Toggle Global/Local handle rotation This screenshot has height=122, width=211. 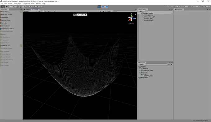pos(40,6)
